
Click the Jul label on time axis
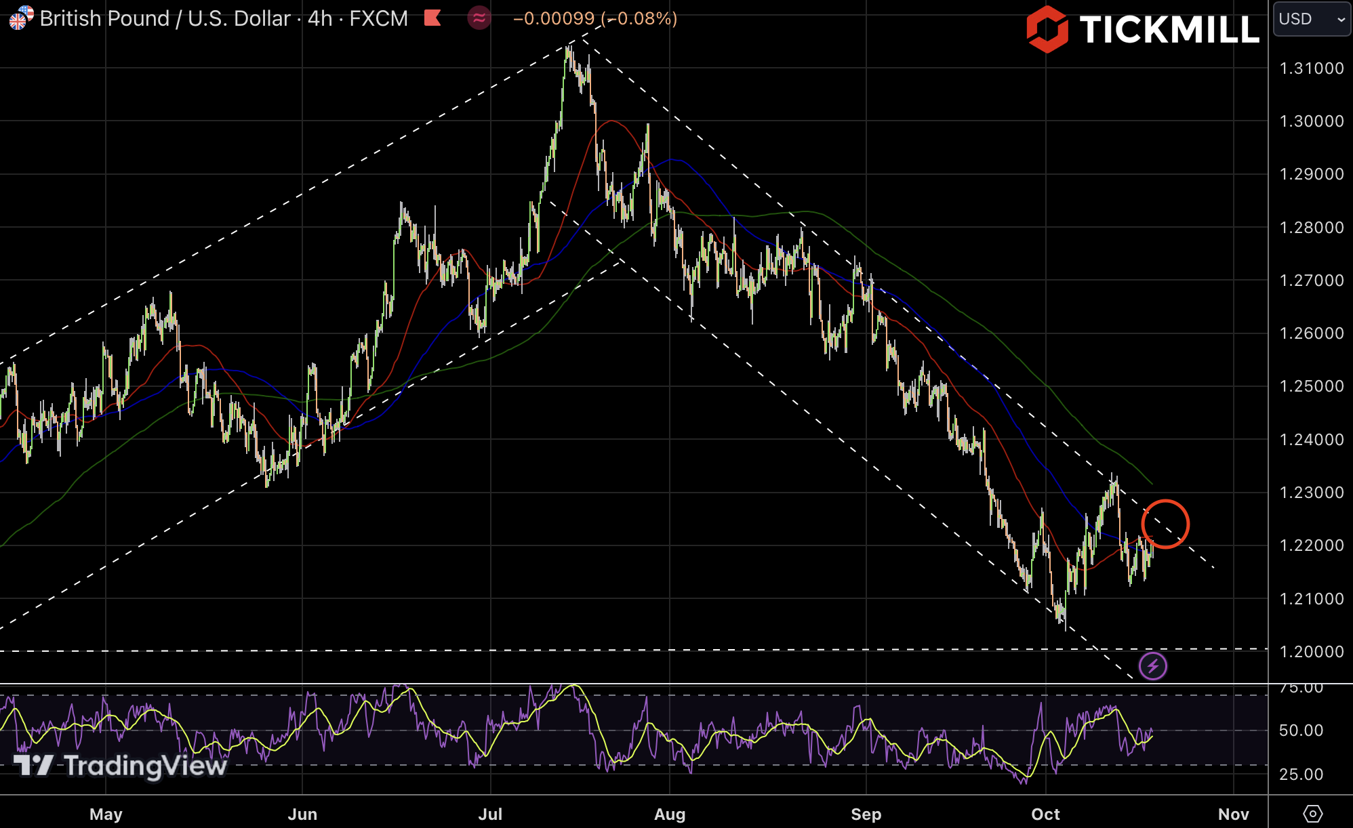(490, 814)
